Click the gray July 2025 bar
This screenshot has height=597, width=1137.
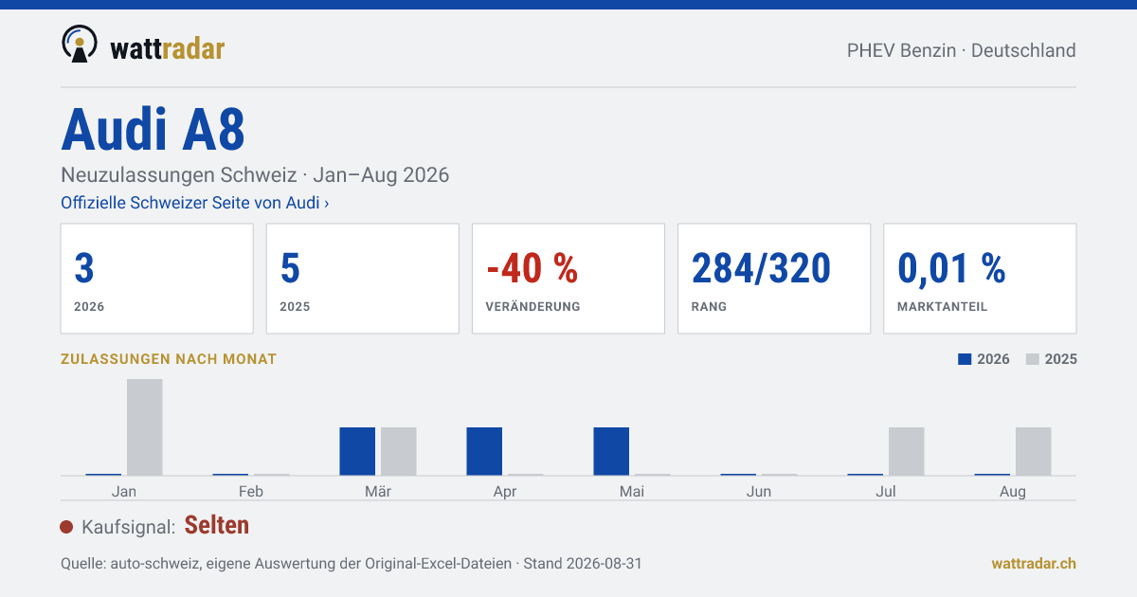[907, 451]
